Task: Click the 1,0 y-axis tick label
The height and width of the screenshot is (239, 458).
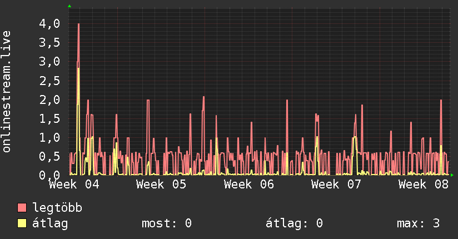Action: [x=49, y=138]
